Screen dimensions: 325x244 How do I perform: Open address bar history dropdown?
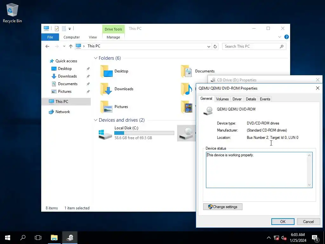click(x=209, y=46)
